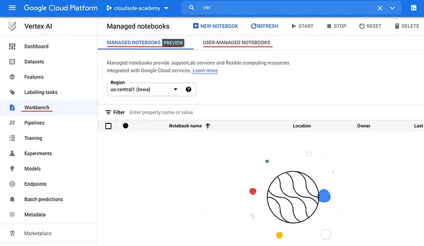Click the Metadata sidebar icon
This screenshot has width=424, height=246.
click(12, 215)
